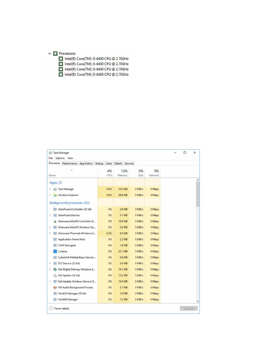Click the scrollbar up arrow
Image resolution: width=253 pixels, height=362 pixels.
click(x=198, y=180)
